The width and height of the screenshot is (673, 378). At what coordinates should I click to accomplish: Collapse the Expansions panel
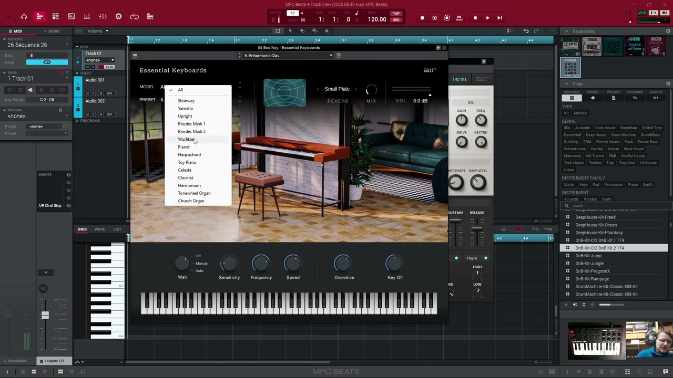click(x=566, y=31)
